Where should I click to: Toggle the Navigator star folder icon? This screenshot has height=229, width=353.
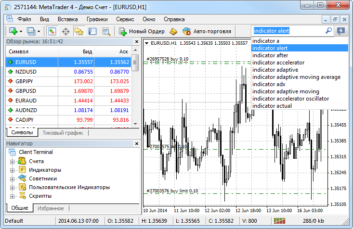(79, 31)
